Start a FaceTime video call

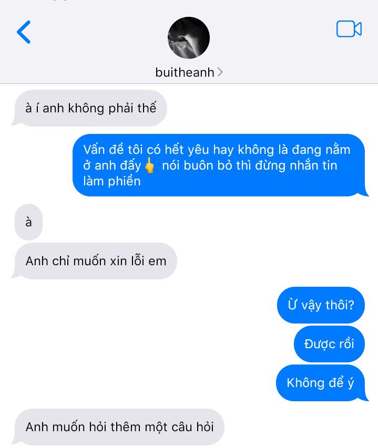(x=349, y=29)
